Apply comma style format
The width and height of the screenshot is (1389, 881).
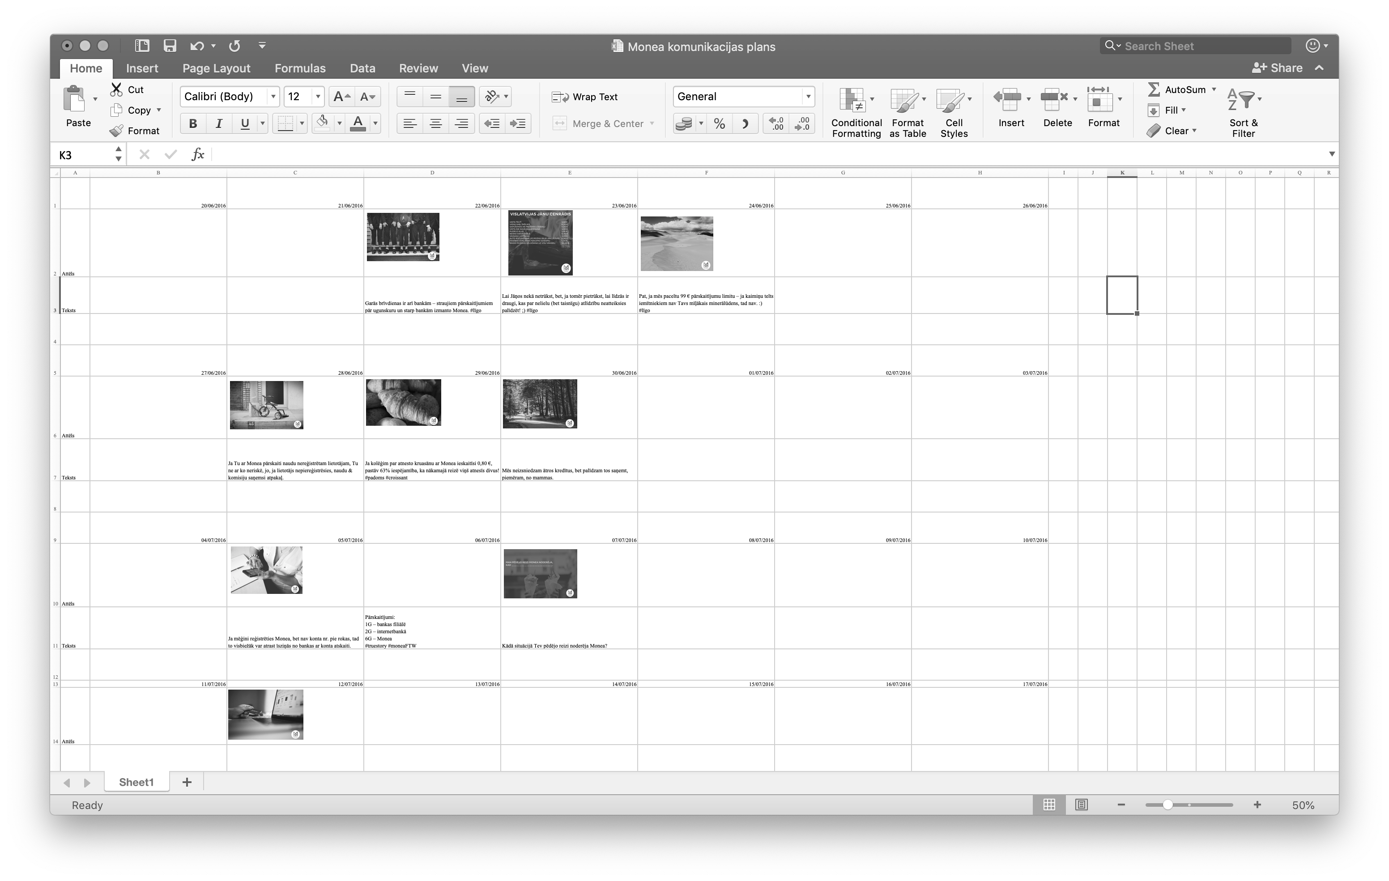click(x=745, y=123)
